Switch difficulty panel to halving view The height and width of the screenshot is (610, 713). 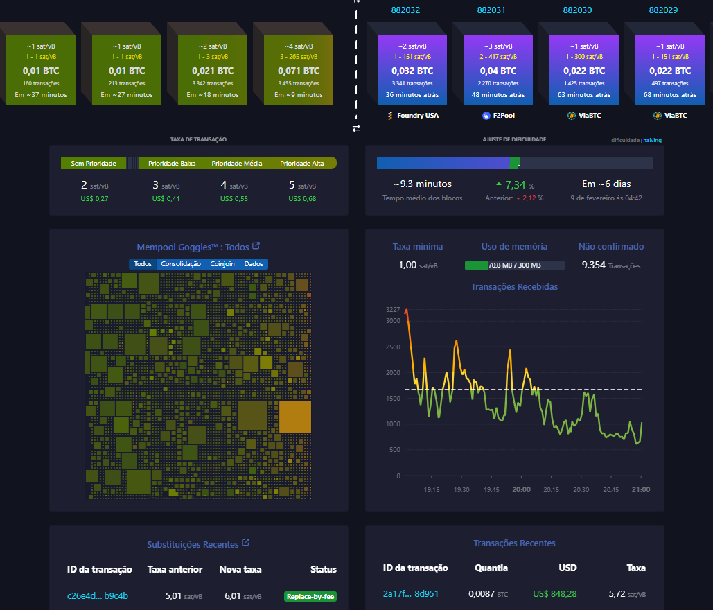[x=651, y=140]
